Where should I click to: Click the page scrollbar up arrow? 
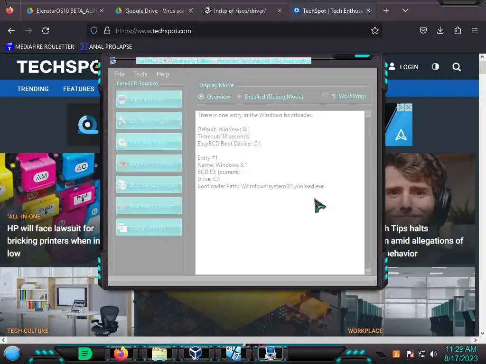[x=482, y=57]
